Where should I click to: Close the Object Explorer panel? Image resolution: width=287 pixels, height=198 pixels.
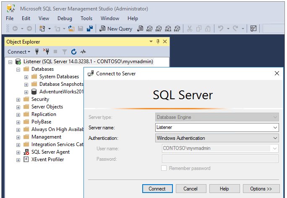(165, 41)
